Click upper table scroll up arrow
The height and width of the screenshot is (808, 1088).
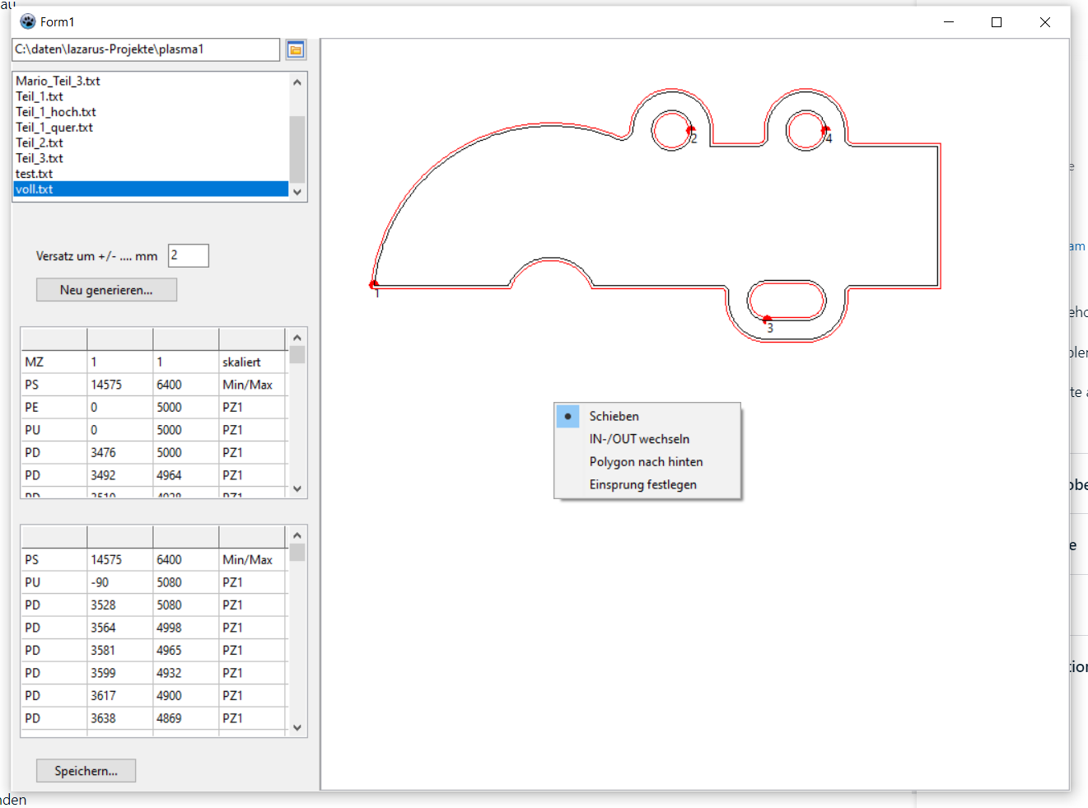click(297, 338)
